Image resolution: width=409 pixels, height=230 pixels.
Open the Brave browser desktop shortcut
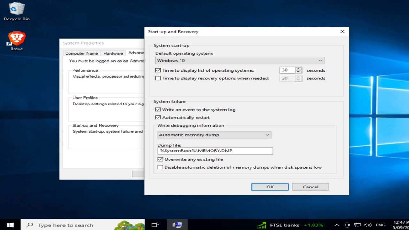(x=17, y=41)
